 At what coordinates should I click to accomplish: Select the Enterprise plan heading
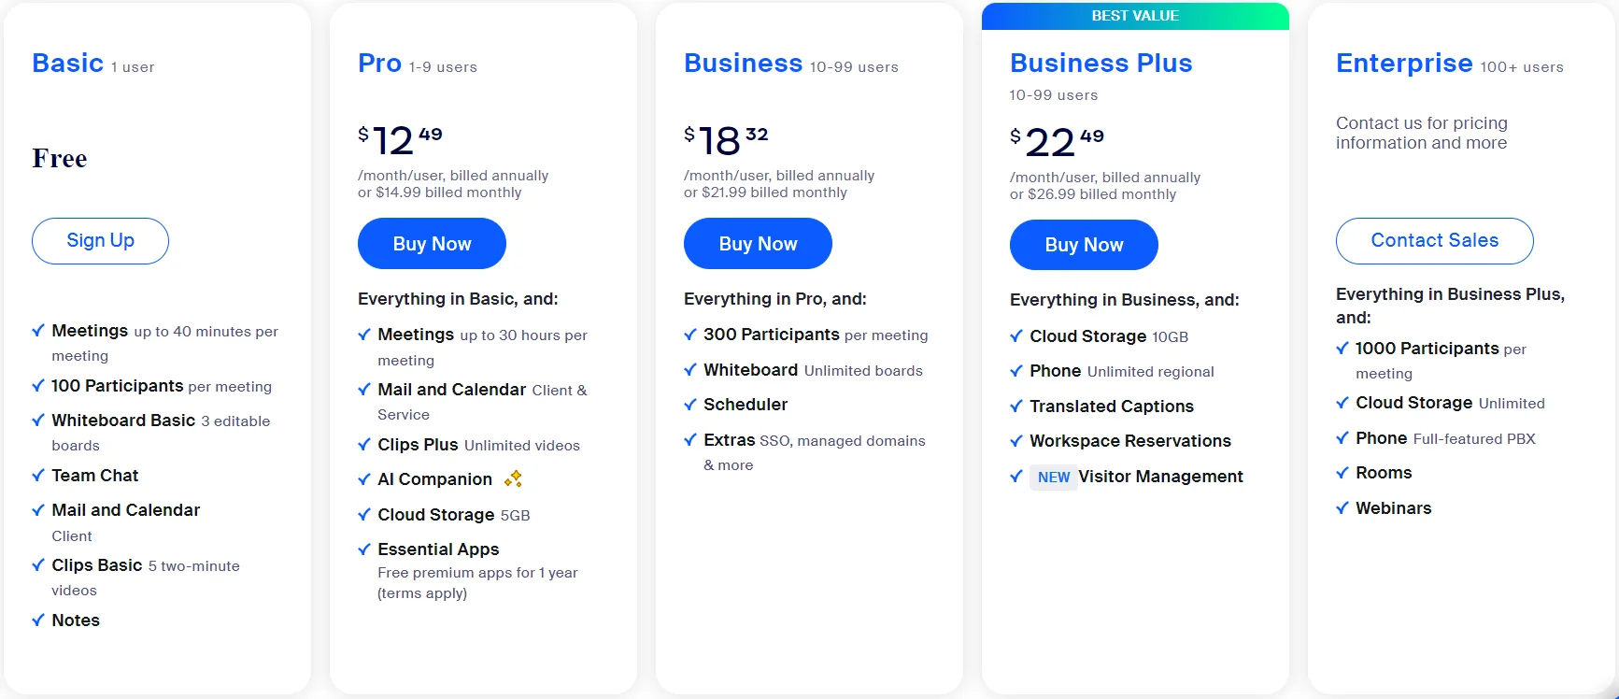1403,63
